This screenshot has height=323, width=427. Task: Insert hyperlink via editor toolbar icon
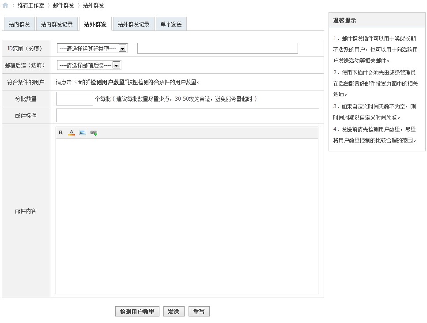tap(94, 133)
